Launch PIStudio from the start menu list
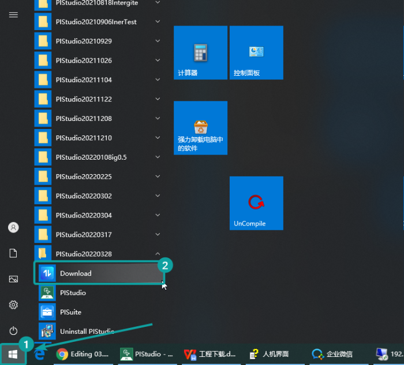The width and height of the screenshot is (404, 365). coord(73,293)
